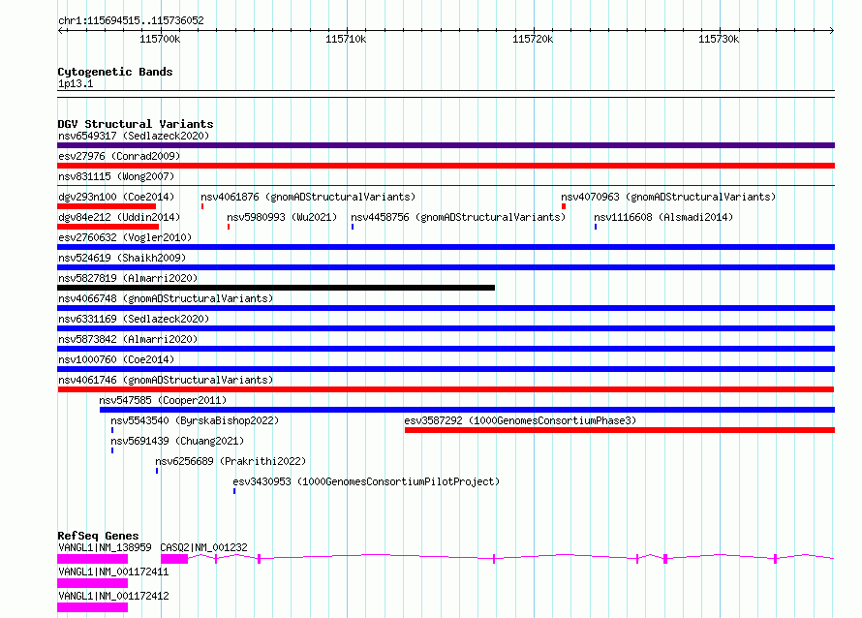
Task: Click the first CASQ2 magenta exon block
Action: pos(174,559)
